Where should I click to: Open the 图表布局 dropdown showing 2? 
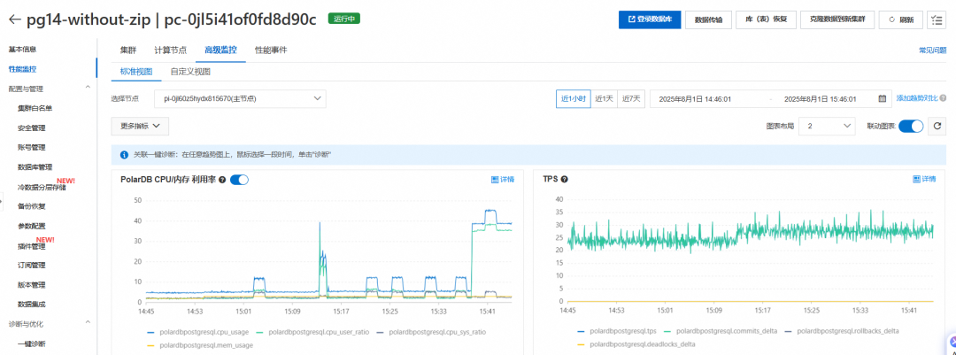coord(826,127)
